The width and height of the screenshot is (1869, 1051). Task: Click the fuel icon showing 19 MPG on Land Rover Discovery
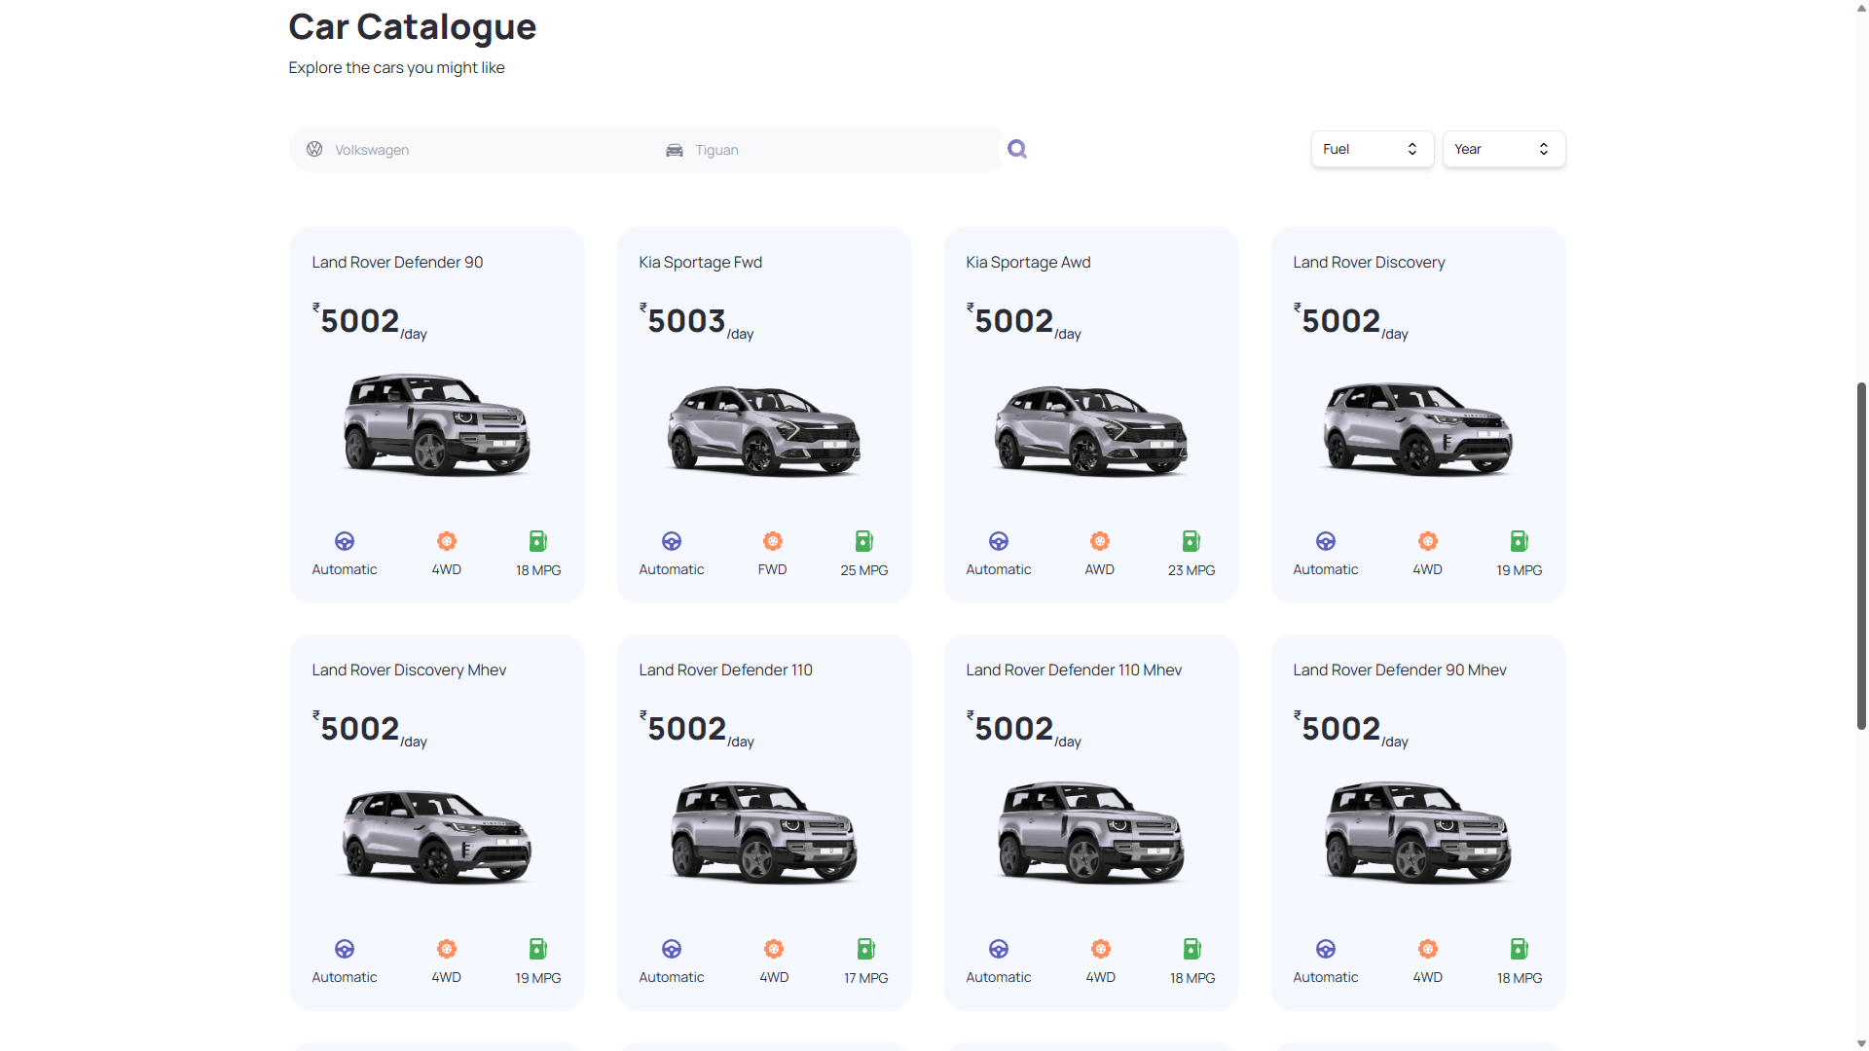click(1519, 540)
